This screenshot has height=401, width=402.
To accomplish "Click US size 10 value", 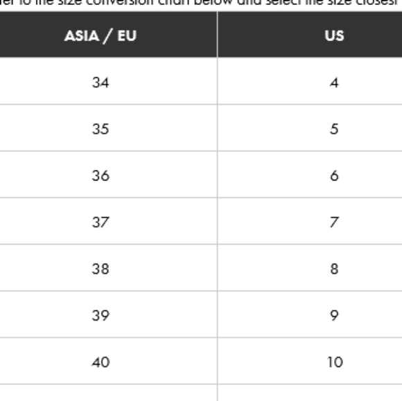I will coord(335,362).
